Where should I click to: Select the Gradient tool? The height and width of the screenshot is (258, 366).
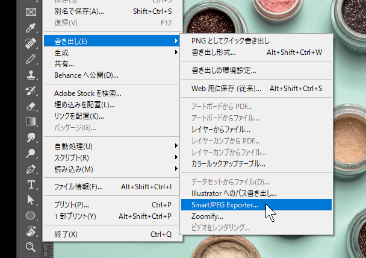31,122
